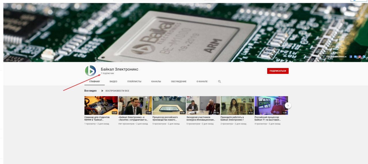Open the Плейлисты tab
The height and width of the screenshot is (164, 368).
click(134, 82)
